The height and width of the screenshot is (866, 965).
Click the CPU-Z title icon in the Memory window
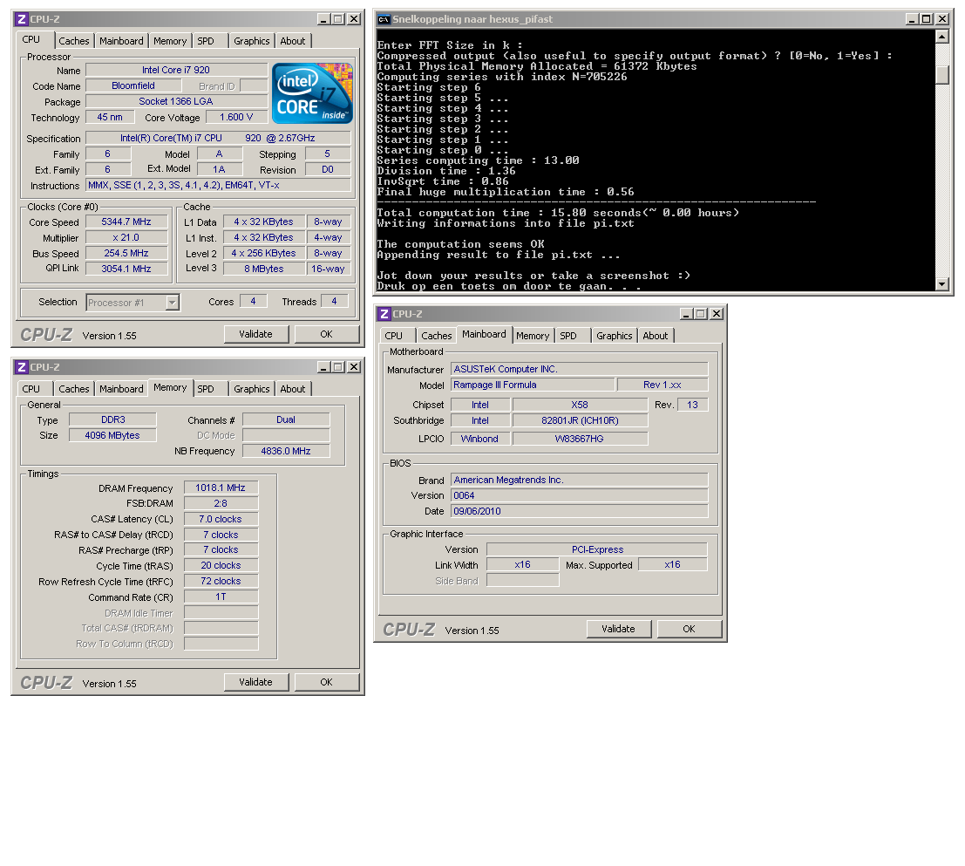pyautogui.click(x=22, y=367)
